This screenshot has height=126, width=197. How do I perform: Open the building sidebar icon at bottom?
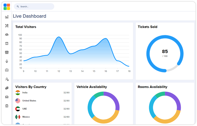pos(7,106)
